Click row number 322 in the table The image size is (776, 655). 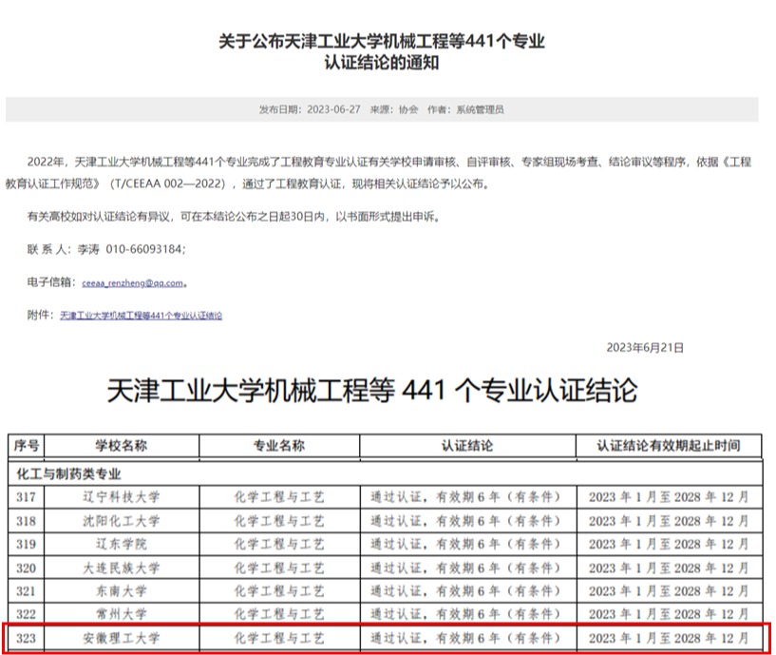[27, 614]
